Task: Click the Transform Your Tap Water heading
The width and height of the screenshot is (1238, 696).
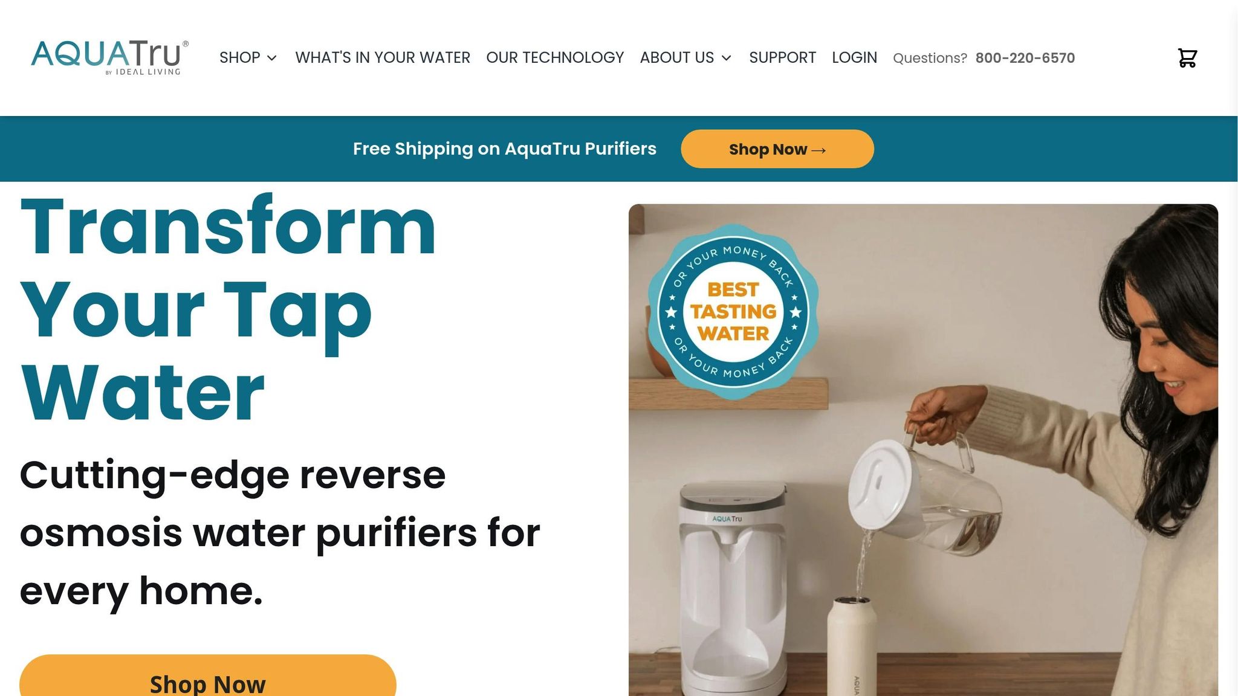Action: [228, 308]
